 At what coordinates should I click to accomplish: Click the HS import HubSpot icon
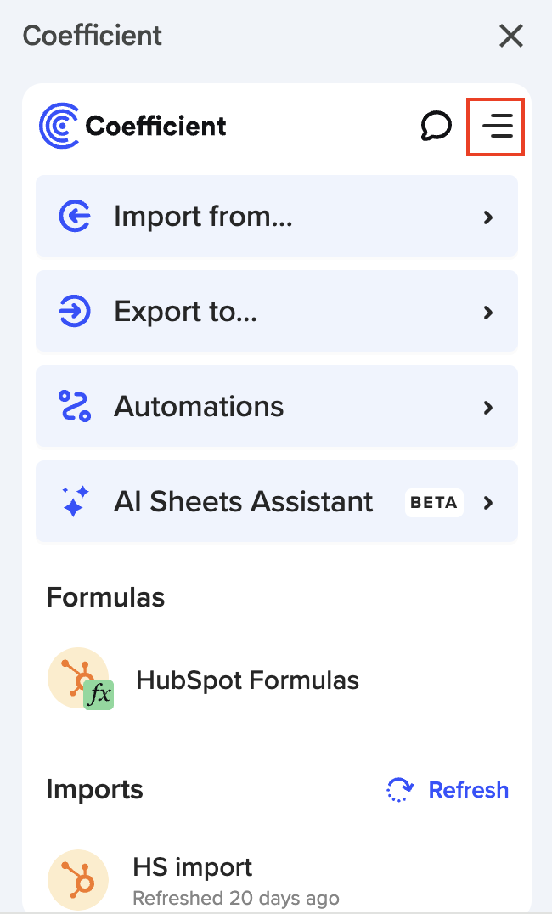[x=78, y=878]
